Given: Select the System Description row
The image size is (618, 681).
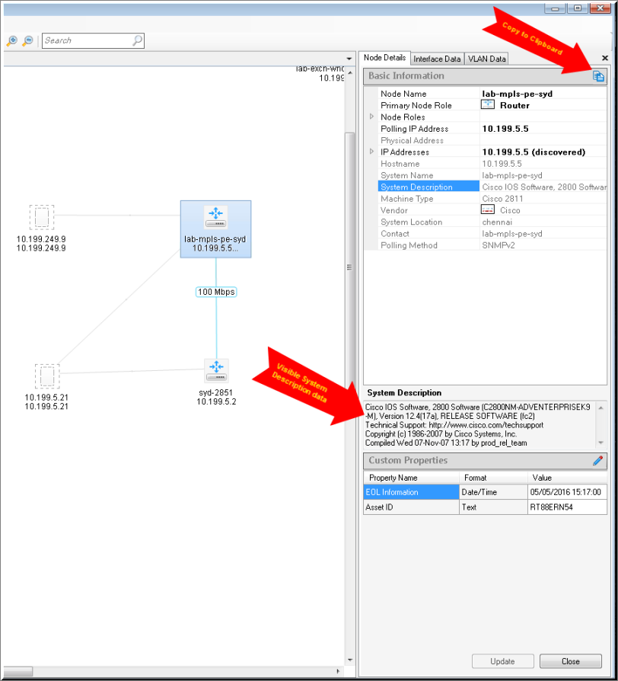Looking at the screenshot, I should (x=492, y=187).
